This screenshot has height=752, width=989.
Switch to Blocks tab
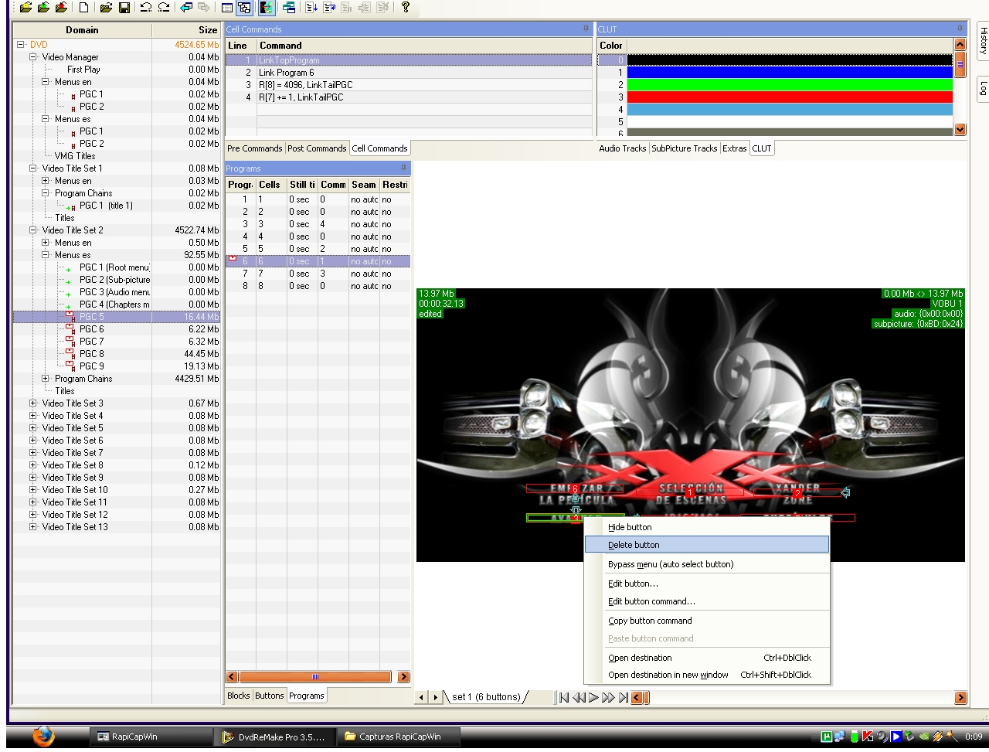(x=239, y=696)
